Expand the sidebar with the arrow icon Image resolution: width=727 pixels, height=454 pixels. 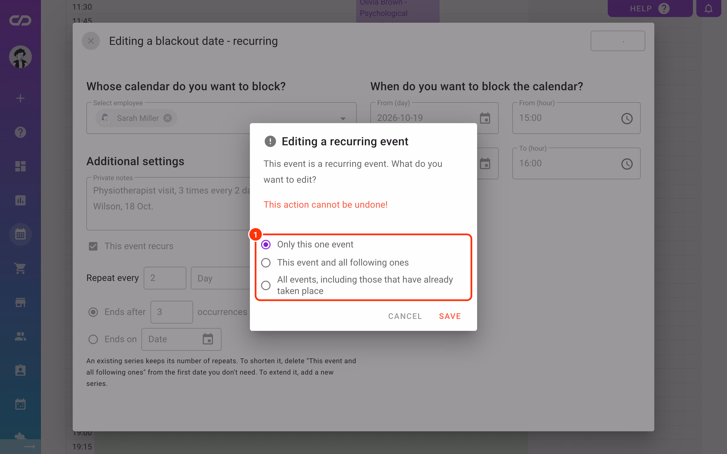[30, 447]
